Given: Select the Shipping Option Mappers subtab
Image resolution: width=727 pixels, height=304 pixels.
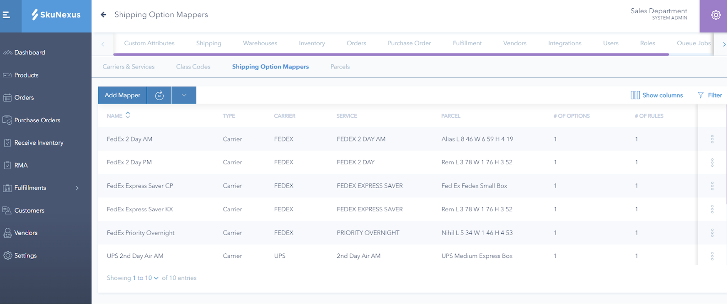Looking at the screenshot, I should click(270, 67).
